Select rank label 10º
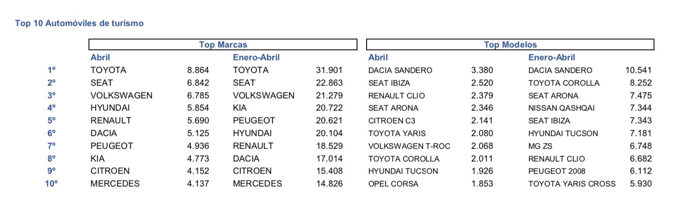The image size is (685, 206). click(x=51, y=184)
